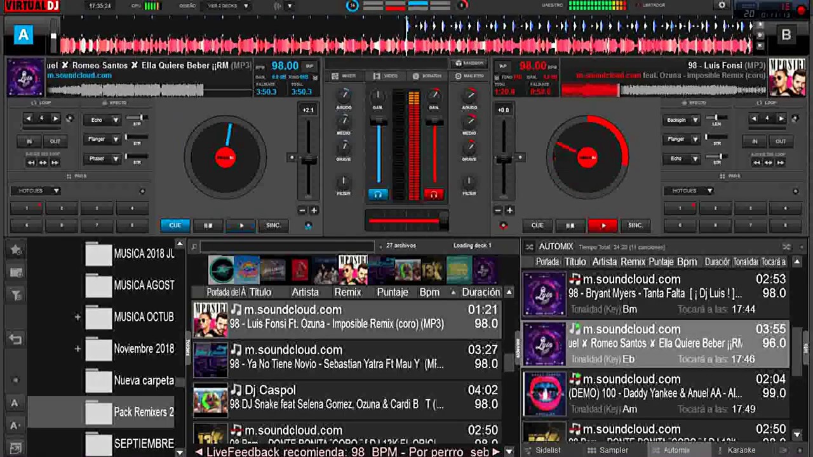
Task: Open the Sidelist tab
Action: coord(548,450)
